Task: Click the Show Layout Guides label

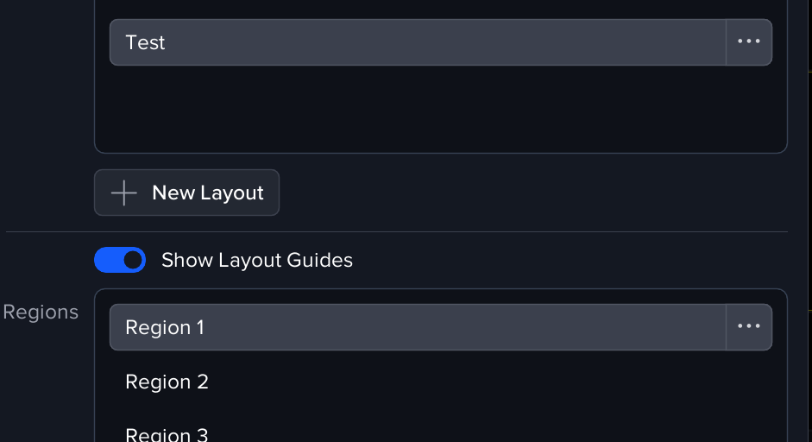Action: [x=257, y=260]
